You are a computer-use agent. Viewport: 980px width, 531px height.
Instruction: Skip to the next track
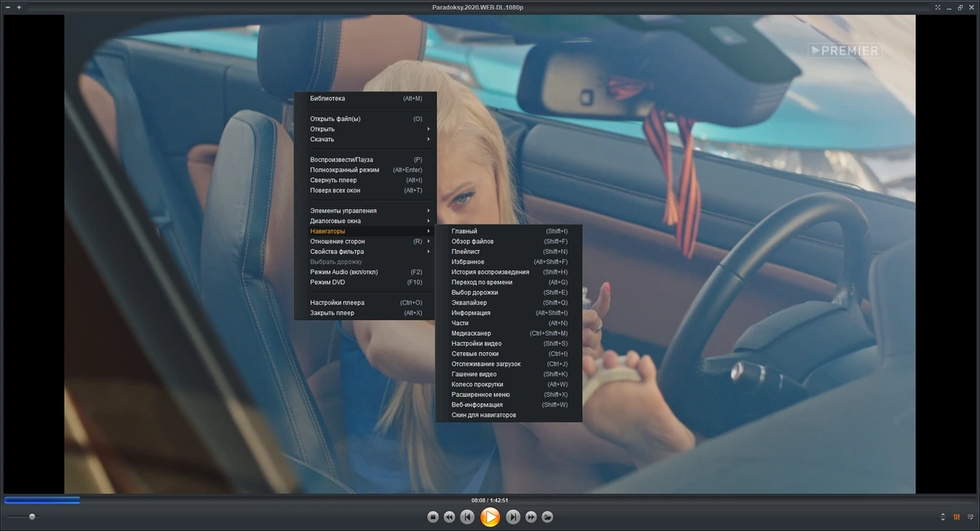coord(513,516)
